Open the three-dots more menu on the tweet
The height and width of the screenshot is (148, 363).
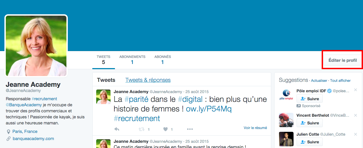pos(190,129)
